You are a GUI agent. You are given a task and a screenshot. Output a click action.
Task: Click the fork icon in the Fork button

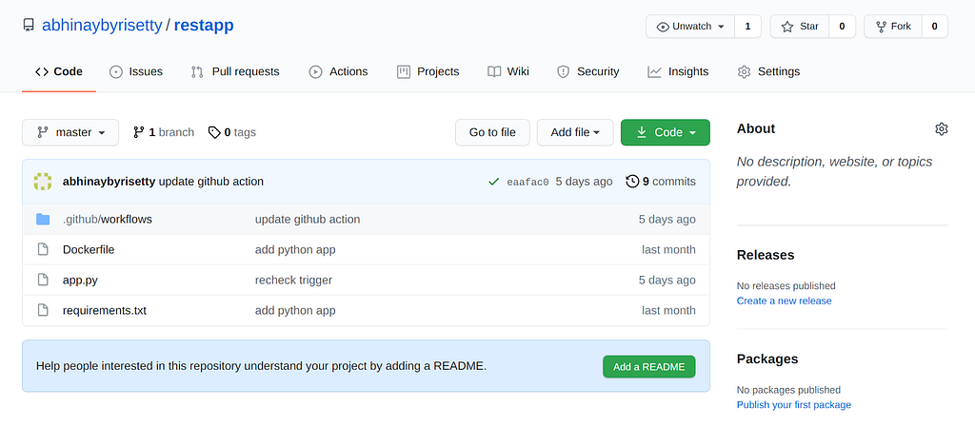click(881, 27)
